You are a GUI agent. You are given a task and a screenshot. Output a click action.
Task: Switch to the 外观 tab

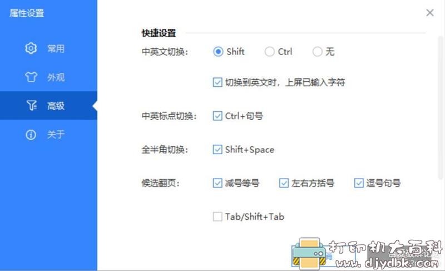pos(48,77)
